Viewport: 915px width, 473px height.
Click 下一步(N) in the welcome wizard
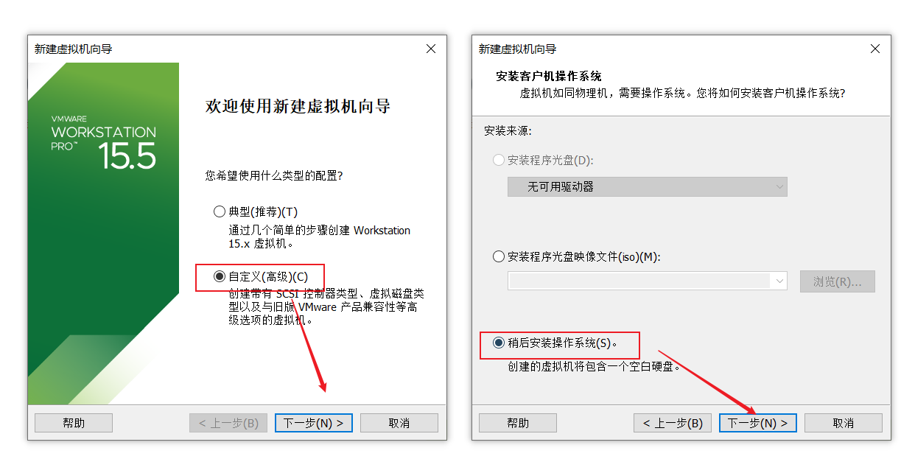coord(313,422)
